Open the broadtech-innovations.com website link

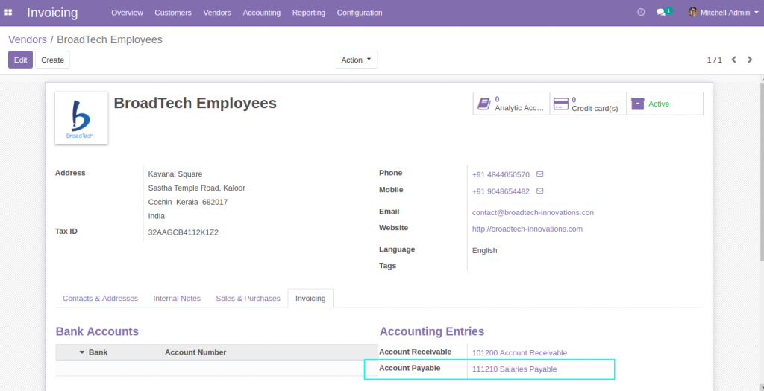[x=527, y=229]
